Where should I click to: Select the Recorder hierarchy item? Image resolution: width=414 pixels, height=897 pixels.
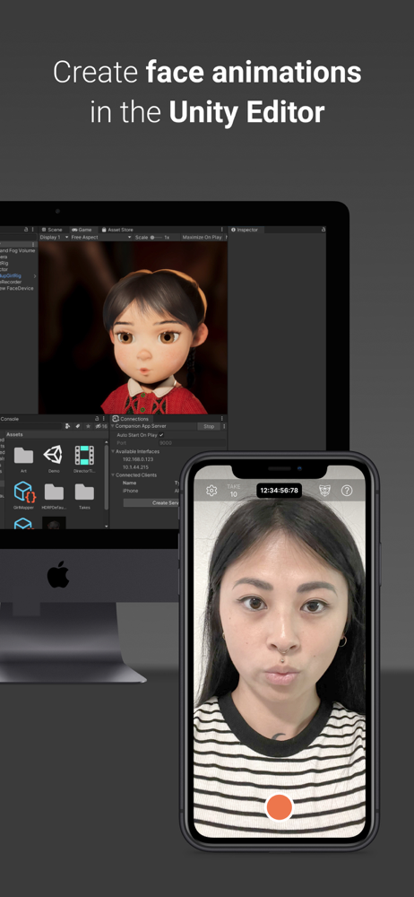coord(11,282)
